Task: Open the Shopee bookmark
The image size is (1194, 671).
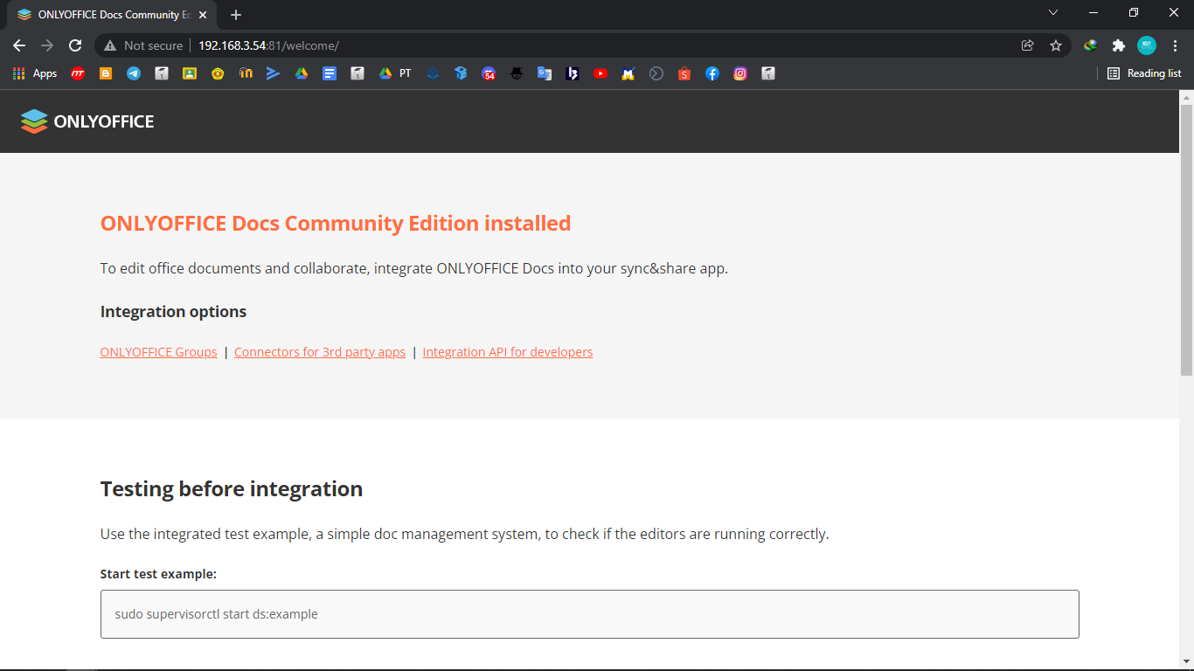Action: click(x=684, y=73)
